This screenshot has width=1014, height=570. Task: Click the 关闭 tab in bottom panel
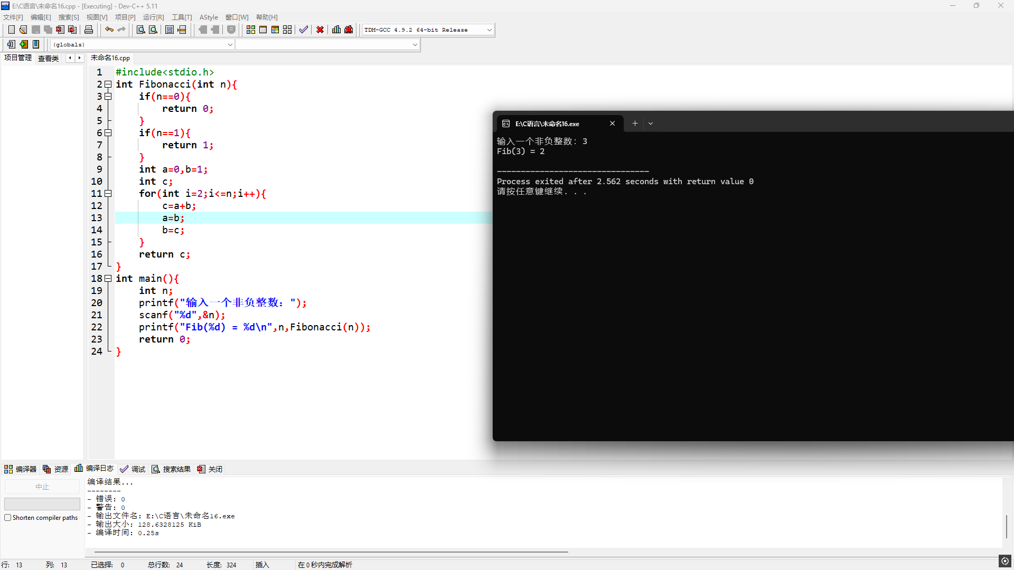pyautogui.click(x=210, y=469)
